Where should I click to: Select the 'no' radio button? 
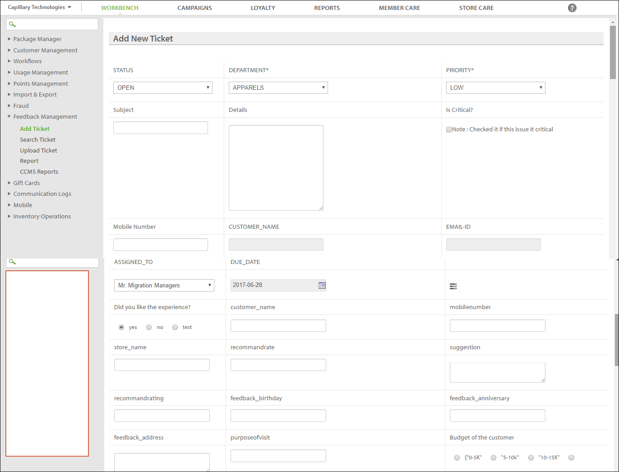click(x=149, y=327)
